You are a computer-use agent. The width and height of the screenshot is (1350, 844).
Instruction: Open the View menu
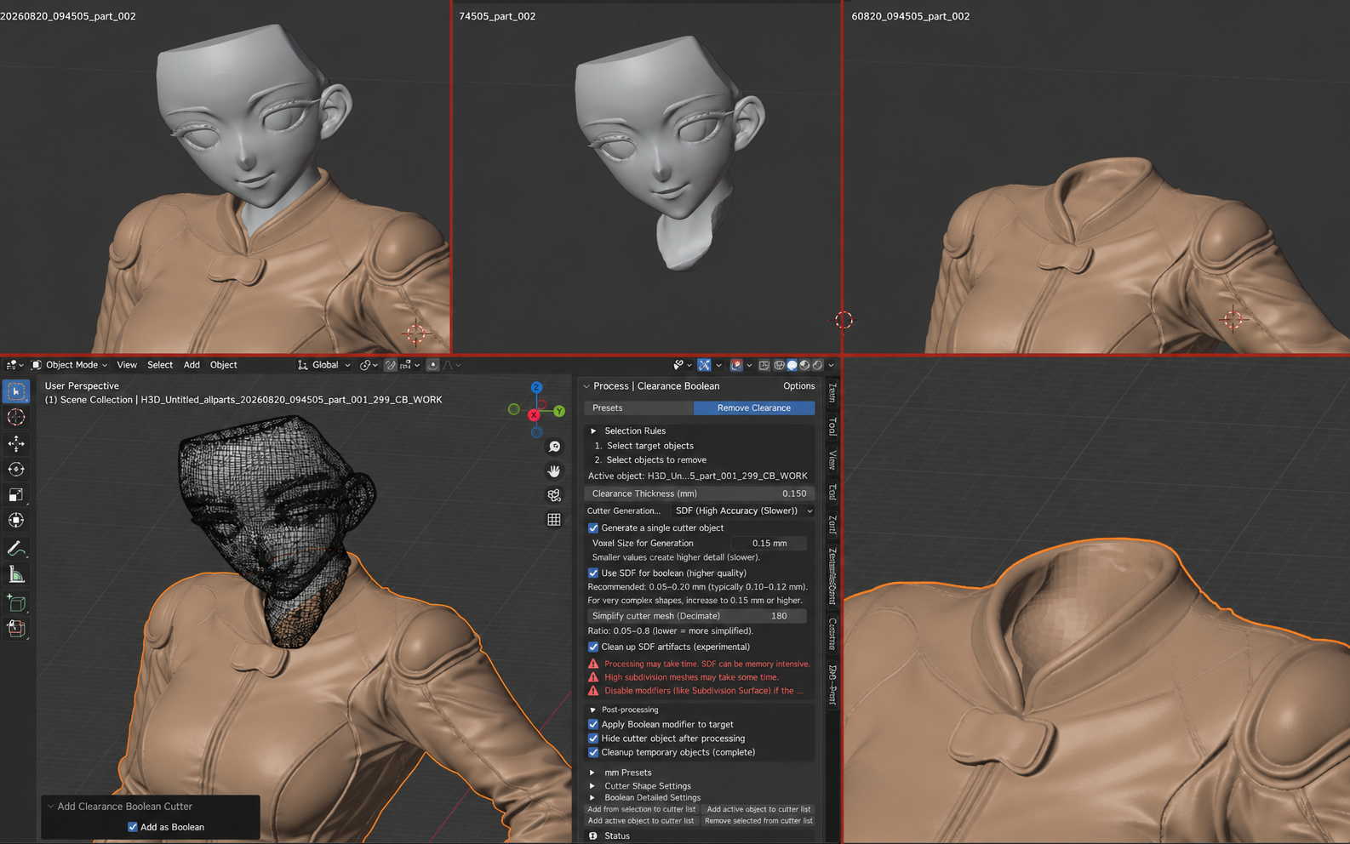[127, 365]
